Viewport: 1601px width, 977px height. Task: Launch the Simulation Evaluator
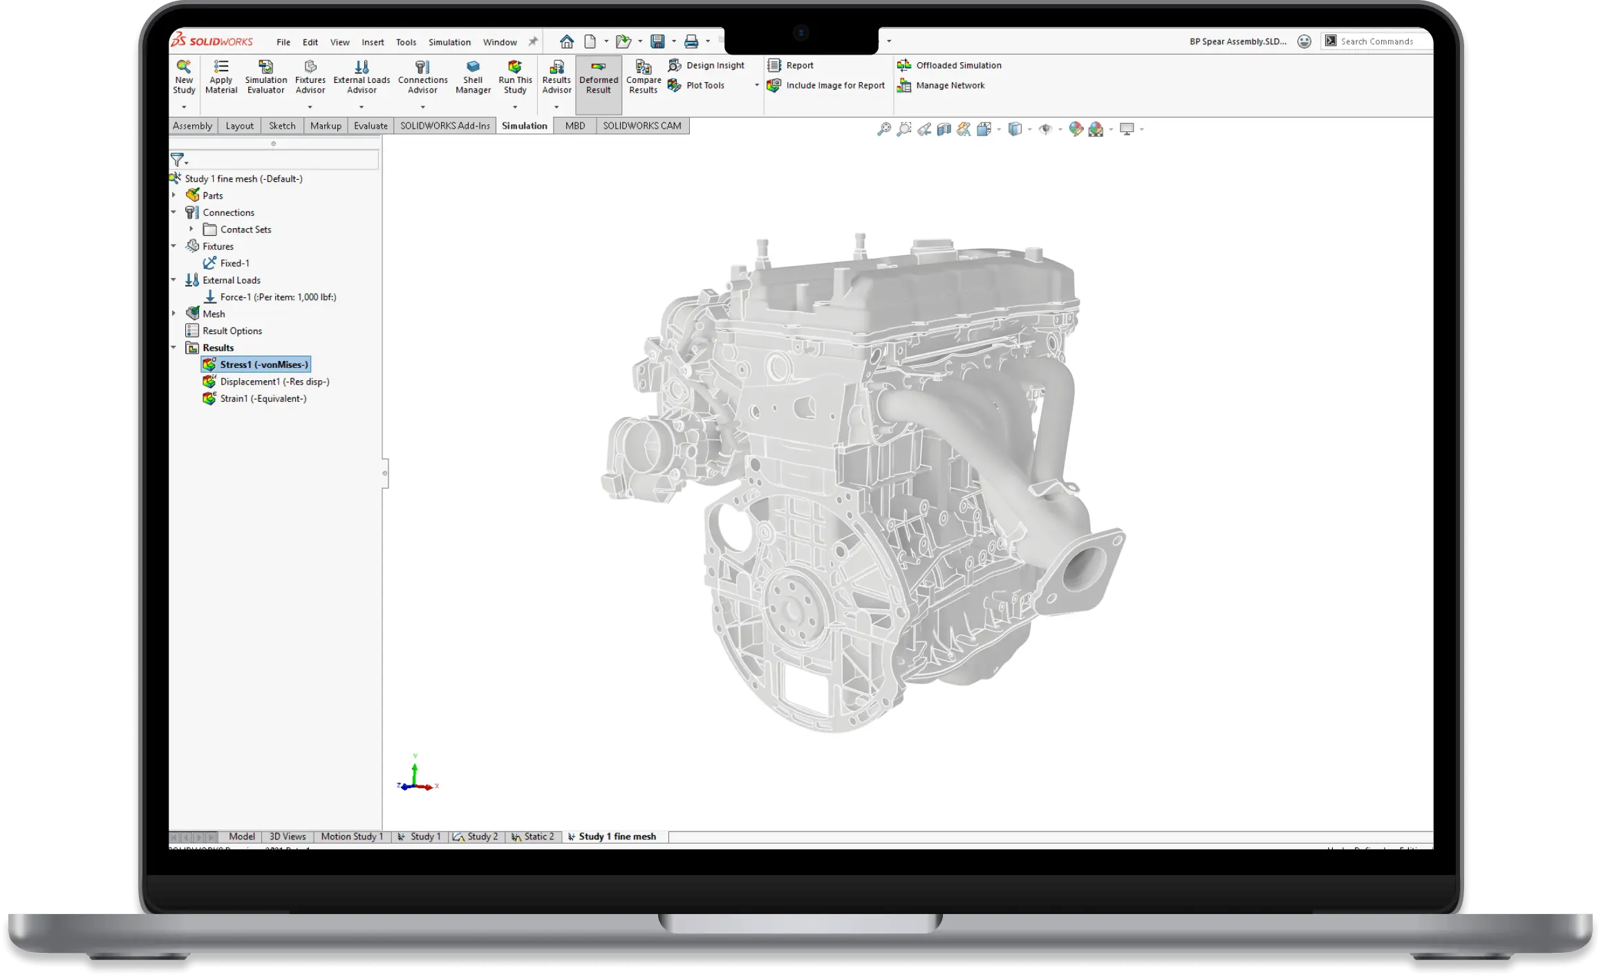pos(266,77)
